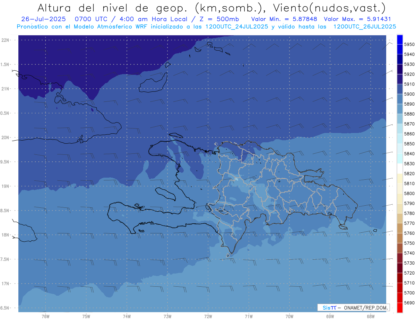Click the '72W' longitude label
This screenshot has height=321, width=416.
tap(208, 316)
